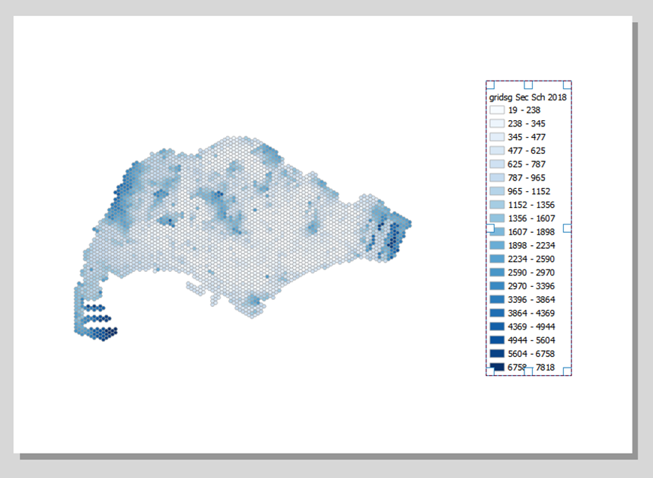Image resolution: width=653 pixels, height=478 pixels.
Task: Click the bottom-left resize handle of the legend
Action: point(490,371)
